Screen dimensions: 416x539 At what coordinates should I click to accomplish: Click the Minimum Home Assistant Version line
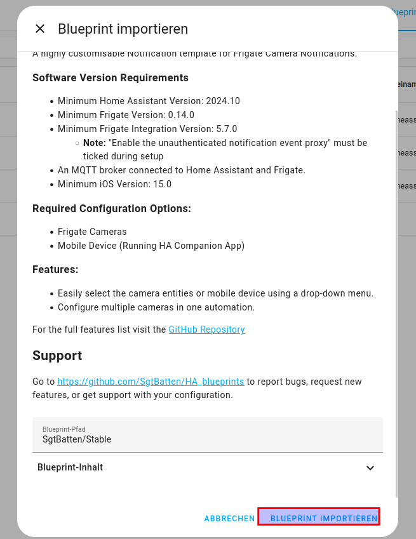(149, 101)
